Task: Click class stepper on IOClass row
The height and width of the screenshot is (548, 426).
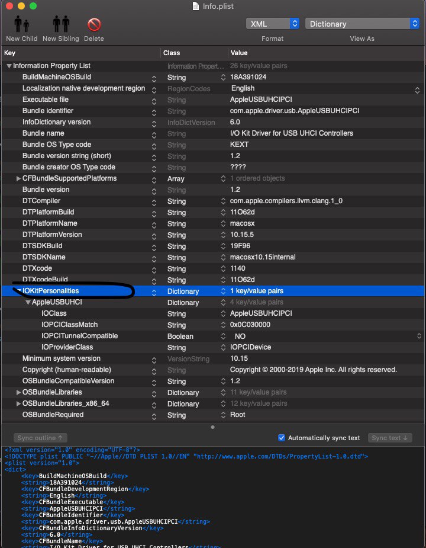Action: [224, 313]
